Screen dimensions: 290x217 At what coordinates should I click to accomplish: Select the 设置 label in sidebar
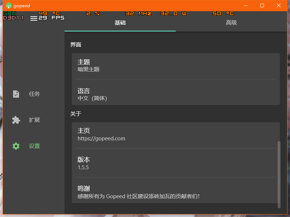[x=34, y=146]
